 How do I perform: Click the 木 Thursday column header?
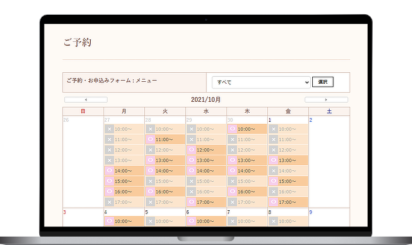click(x=247, y=112)
